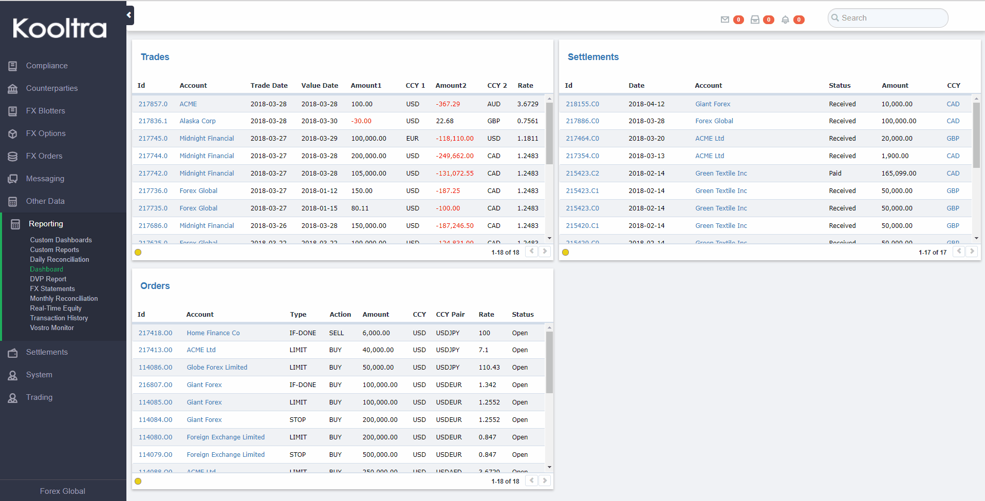The height and width of the screenshot is (501, 985).
Task: Open the bell alerts icon
Action: click(x=785, y=20)
